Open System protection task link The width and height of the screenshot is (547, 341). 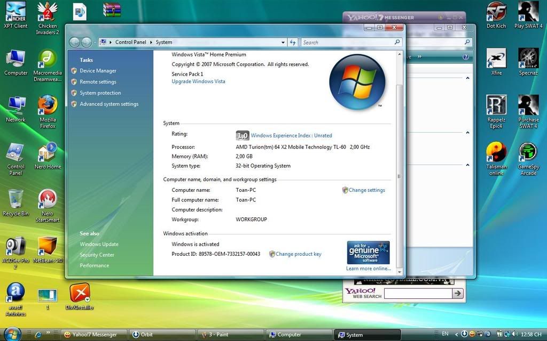click(x=100, y=93)
